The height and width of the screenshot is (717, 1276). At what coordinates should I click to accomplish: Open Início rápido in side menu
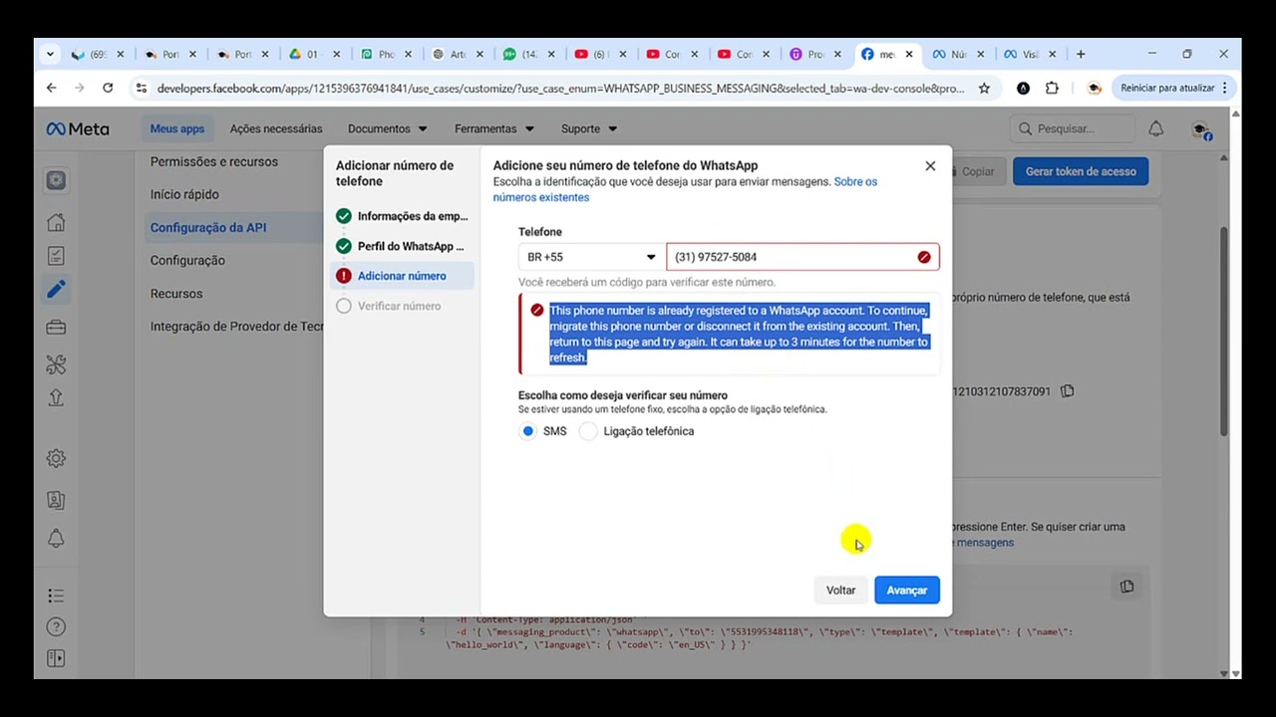click(184, 194)
